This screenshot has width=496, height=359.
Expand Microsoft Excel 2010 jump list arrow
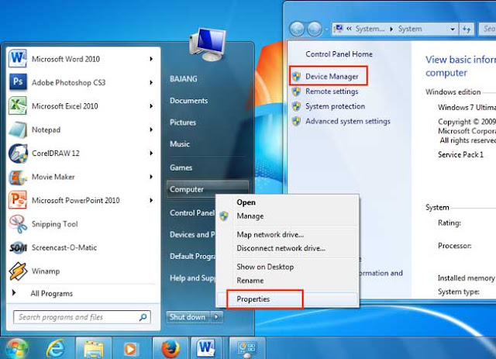click(151, 106)
